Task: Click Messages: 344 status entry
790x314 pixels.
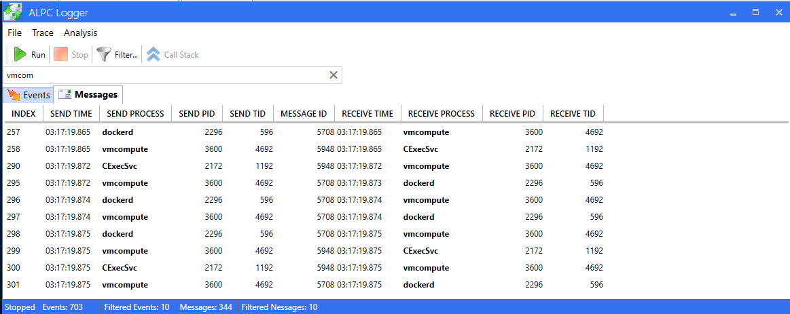Action: pyautogui.click(x=206, y=307)
